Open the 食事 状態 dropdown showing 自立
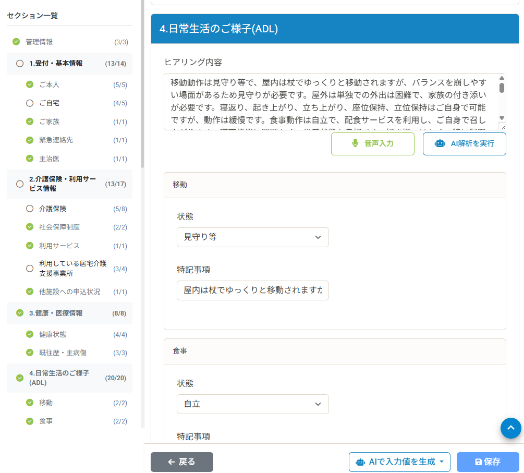The image size is (524, 473). 252,404
